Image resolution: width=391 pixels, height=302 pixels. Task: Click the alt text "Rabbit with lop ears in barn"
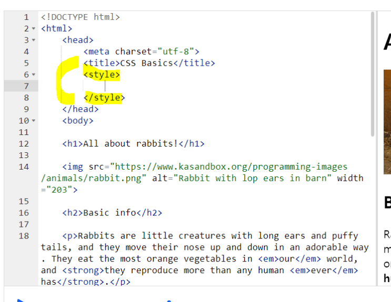[253, 178]
